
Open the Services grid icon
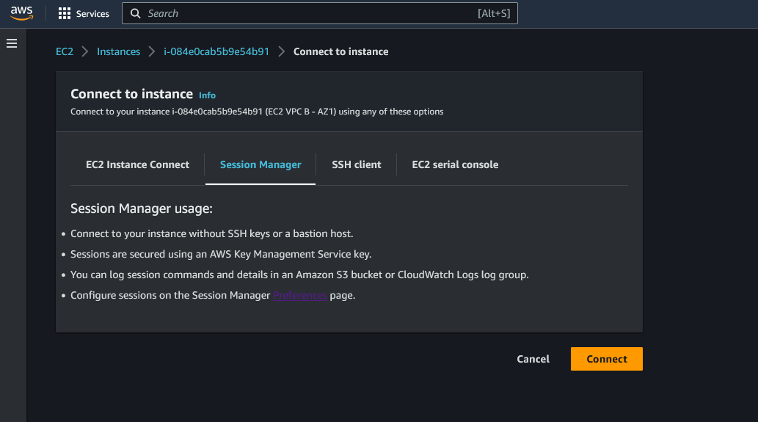click(65, 14)
